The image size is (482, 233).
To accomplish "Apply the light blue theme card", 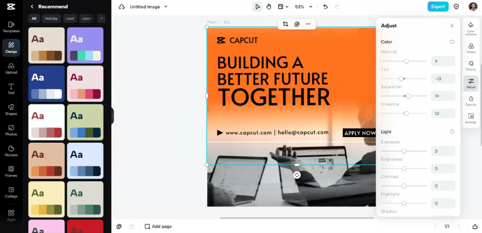I will (85, 161).
